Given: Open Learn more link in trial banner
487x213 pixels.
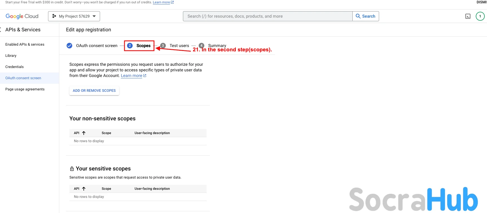Looking at the screenshot, I should coord(161,2).
